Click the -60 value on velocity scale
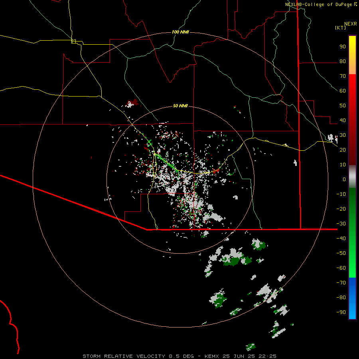The height and width of the screenshot is (359, 359). coord(341,268)
